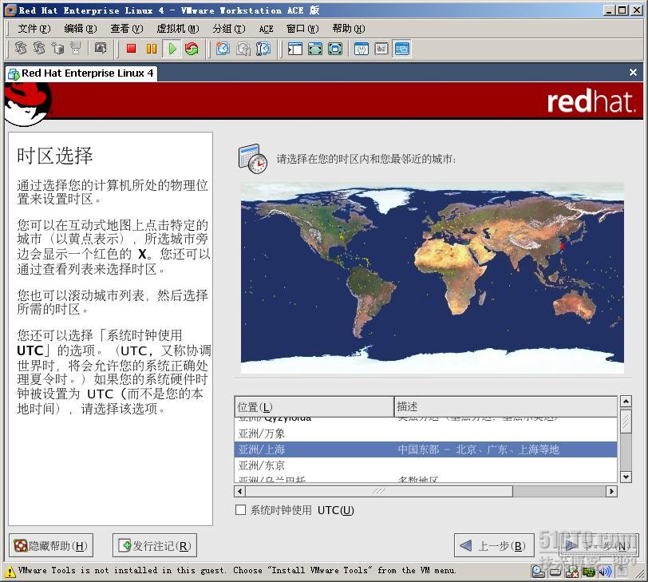
Task: Select the 亚洲/东京 timezone row
Action: [425, 465]
